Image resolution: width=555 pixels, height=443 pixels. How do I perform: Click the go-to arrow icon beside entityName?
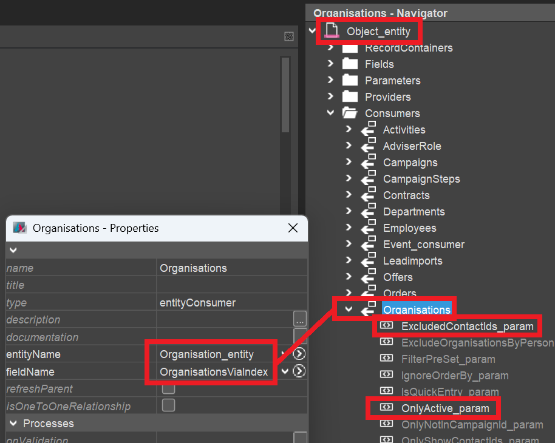299,354
